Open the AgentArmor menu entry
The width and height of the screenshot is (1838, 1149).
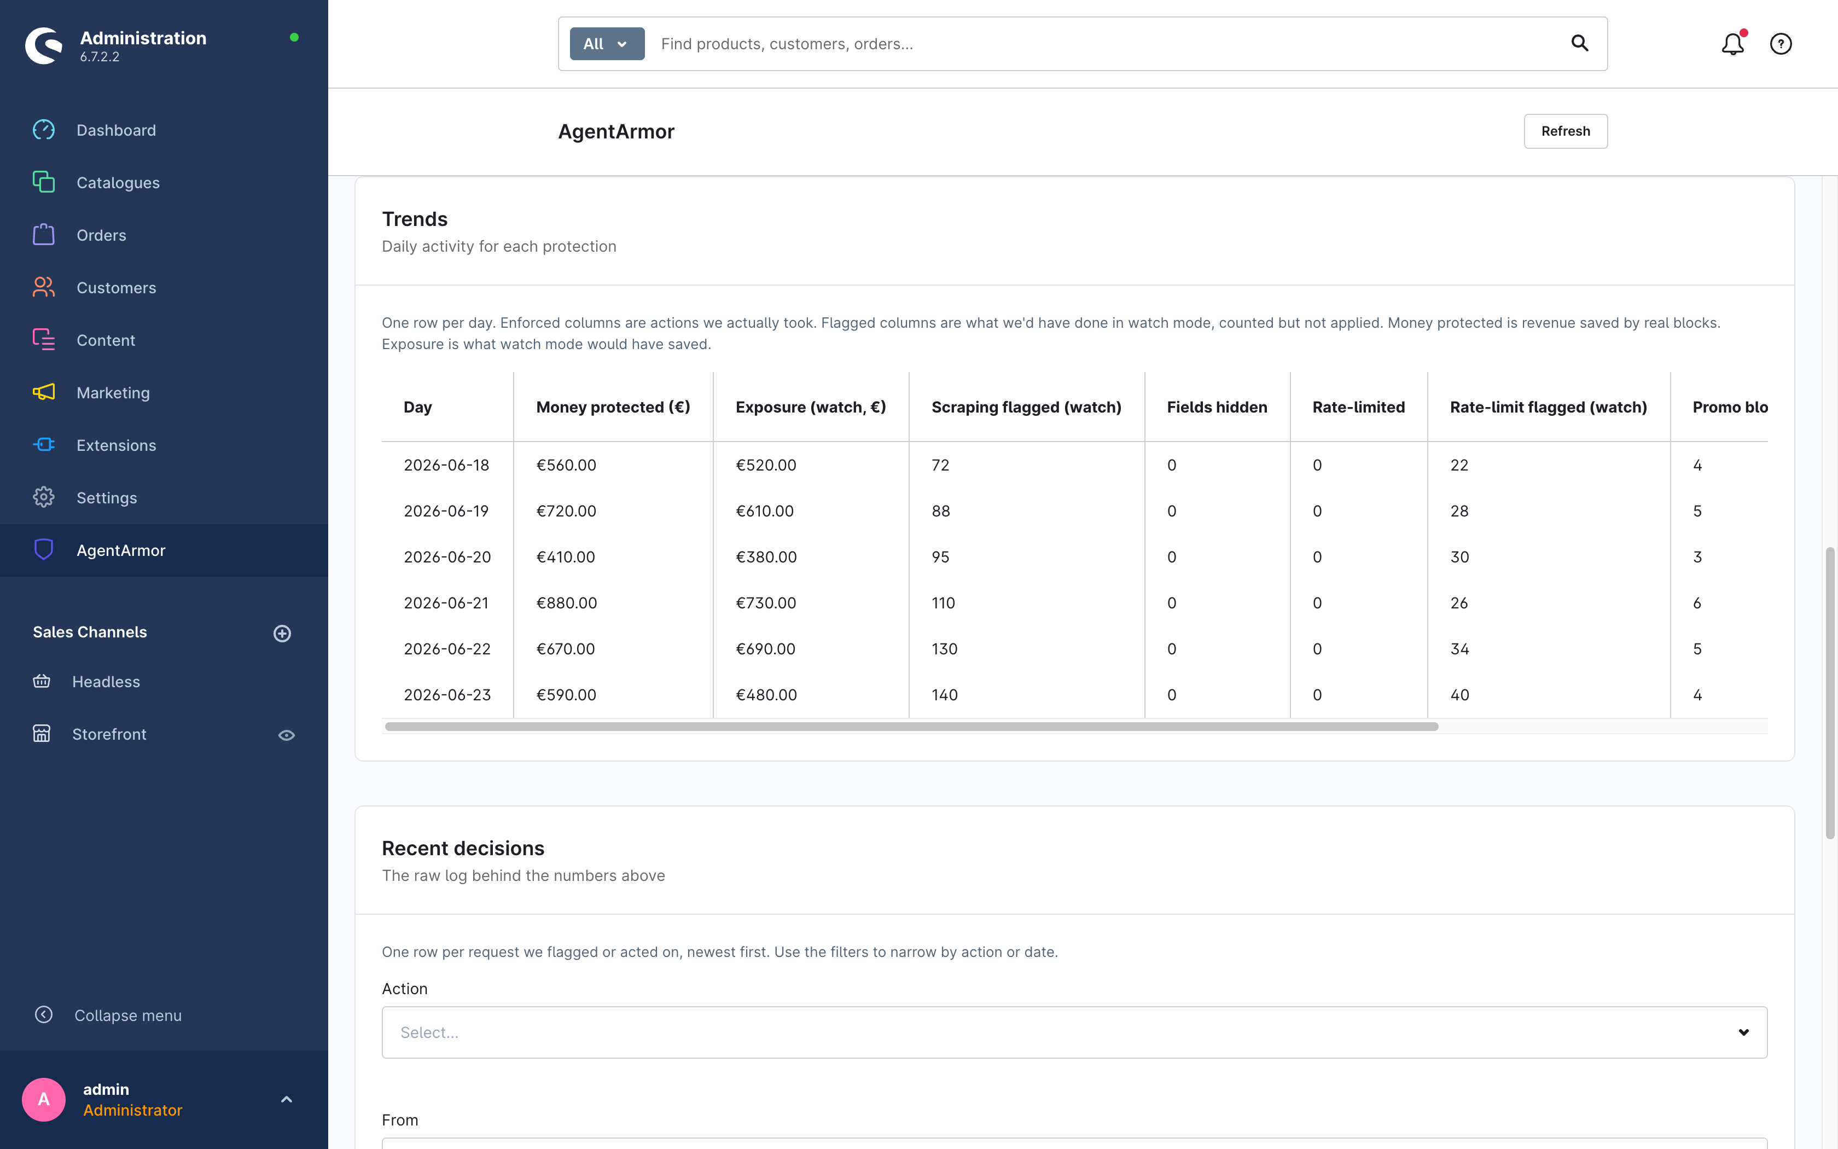click(x=164, y=549)
